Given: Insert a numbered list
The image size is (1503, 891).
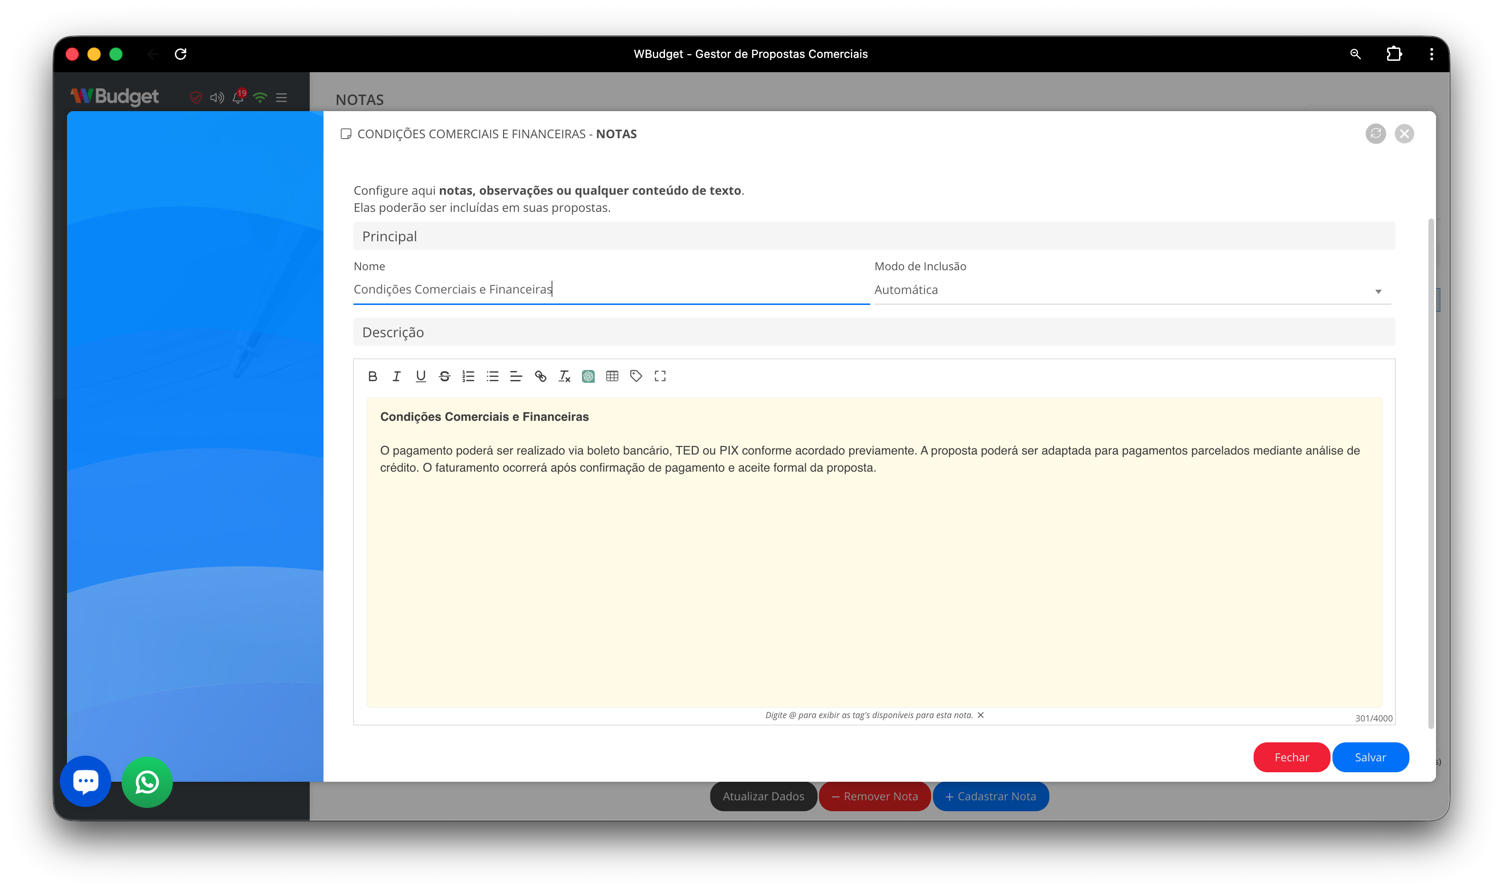Looking at the screenshot, I should pos(468,377).
